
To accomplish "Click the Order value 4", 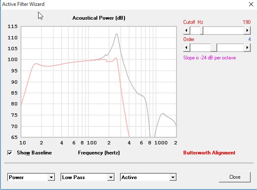I will [249, 39].
